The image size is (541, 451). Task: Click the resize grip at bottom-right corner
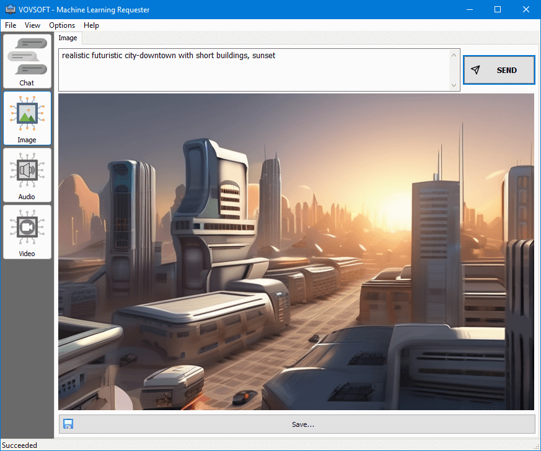pos(537,447)
